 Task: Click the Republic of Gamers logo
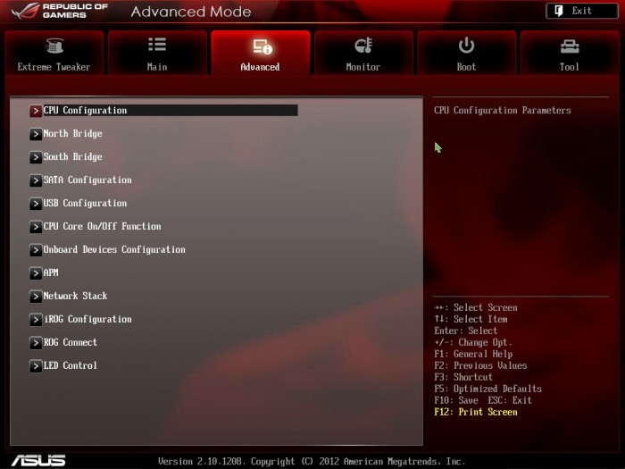pos(60,11)
